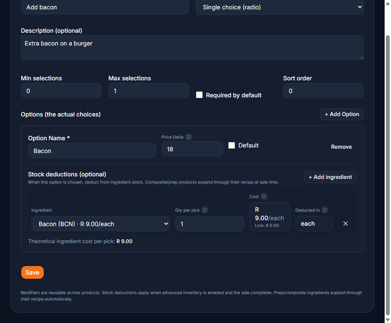Image resolution: width=391 pixels, height=323 pixels.
Task: Click the Qty per pick info icon
Action: point(205,210)
